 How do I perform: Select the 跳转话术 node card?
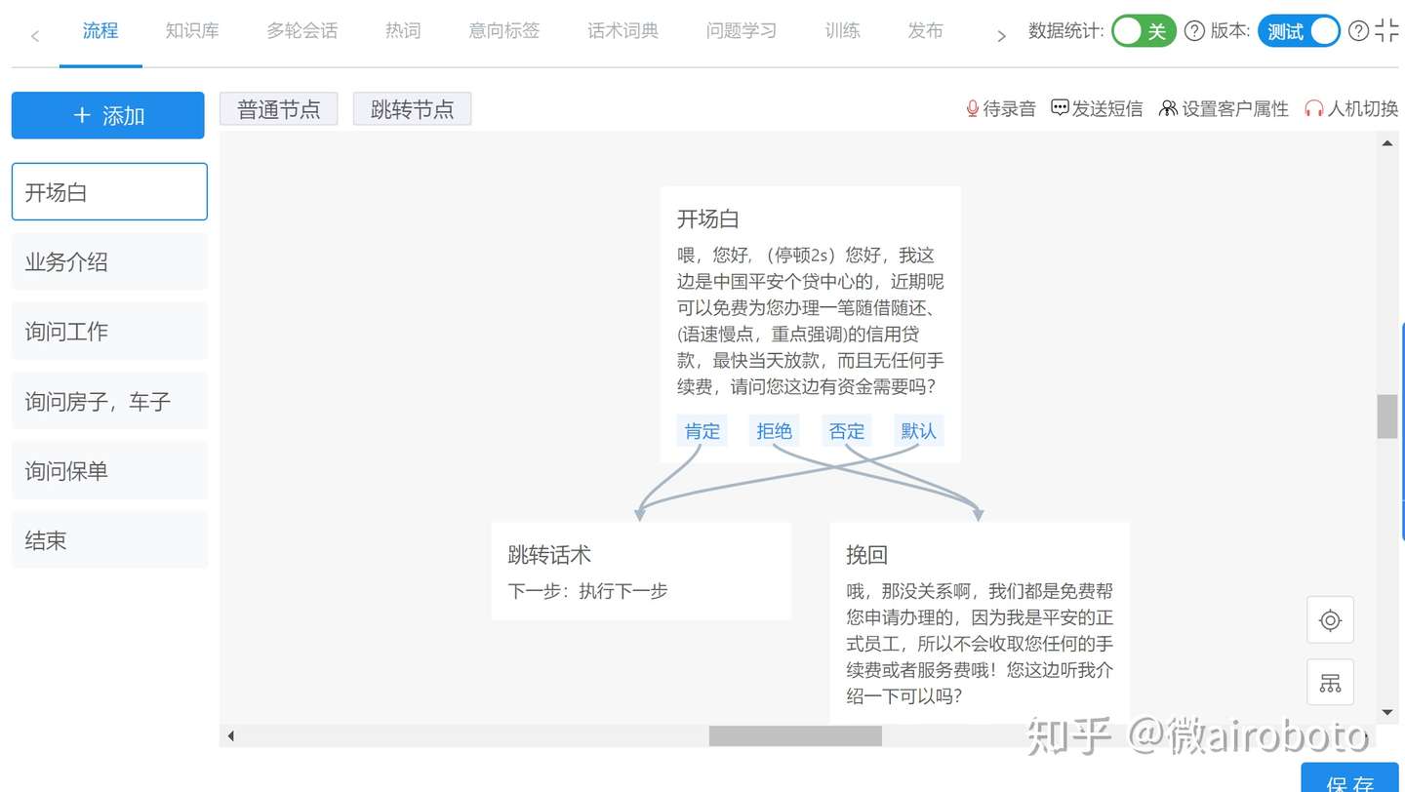click(x=641, y=571)
